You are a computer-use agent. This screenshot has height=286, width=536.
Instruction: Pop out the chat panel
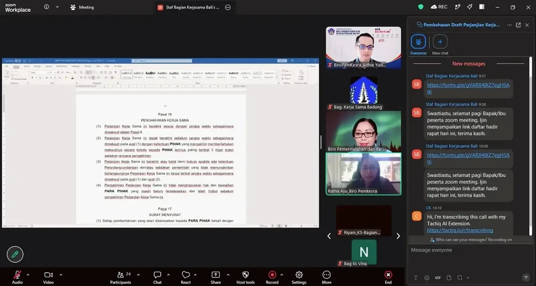(518, 25)
